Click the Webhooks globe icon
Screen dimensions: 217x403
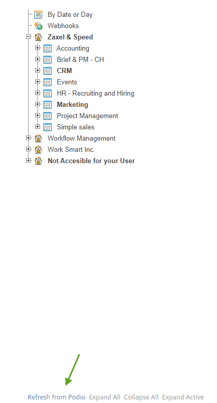click(x=38, y=26)
